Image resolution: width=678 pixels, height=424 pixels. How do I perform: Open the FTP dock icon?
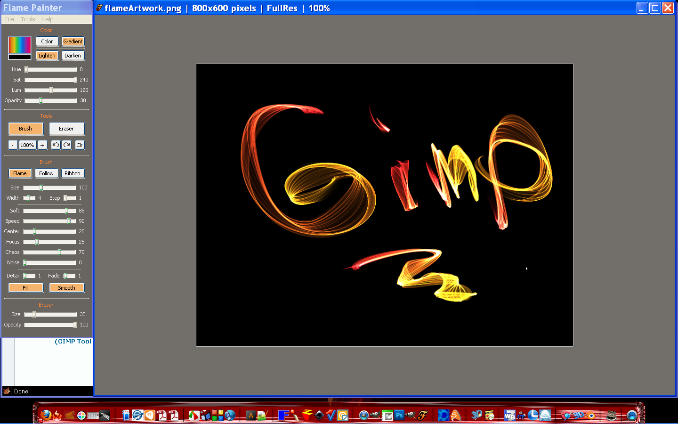click(x=521, y=415)
